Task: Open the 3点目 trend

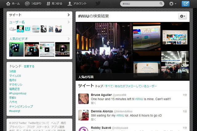Action: [x=13, y=71]
